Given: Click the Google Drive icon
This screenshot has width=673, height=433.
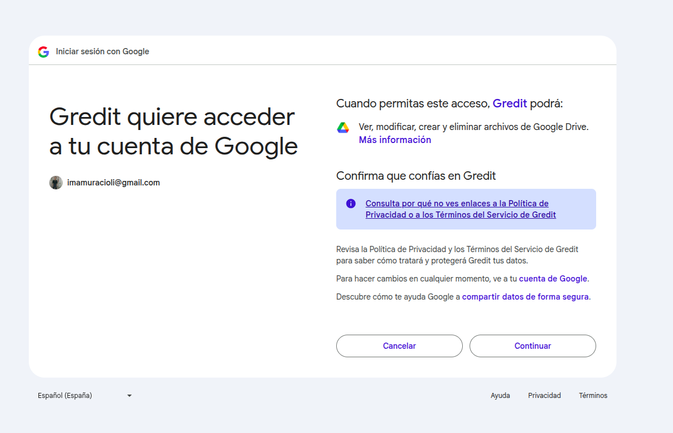Looking at the screenshot, I should coord(343,128).
